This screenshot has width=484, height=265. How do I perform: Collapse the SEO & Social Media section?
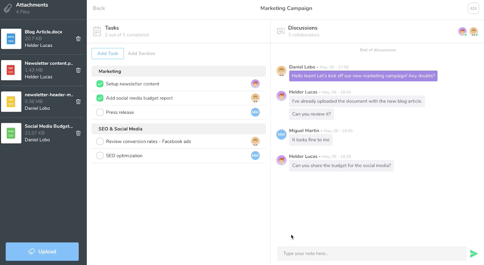(x=178, y=129)
